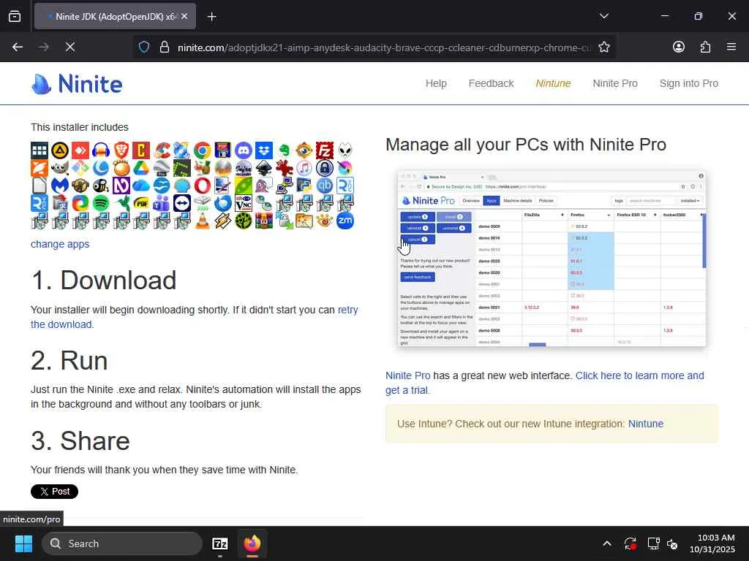Click the Dropbox icon

[x=263, y=150]
